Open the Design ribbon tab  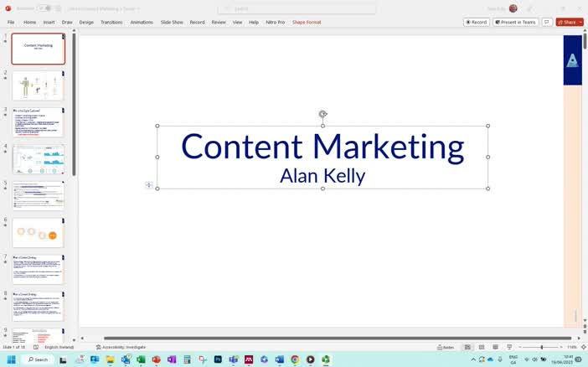86,22
